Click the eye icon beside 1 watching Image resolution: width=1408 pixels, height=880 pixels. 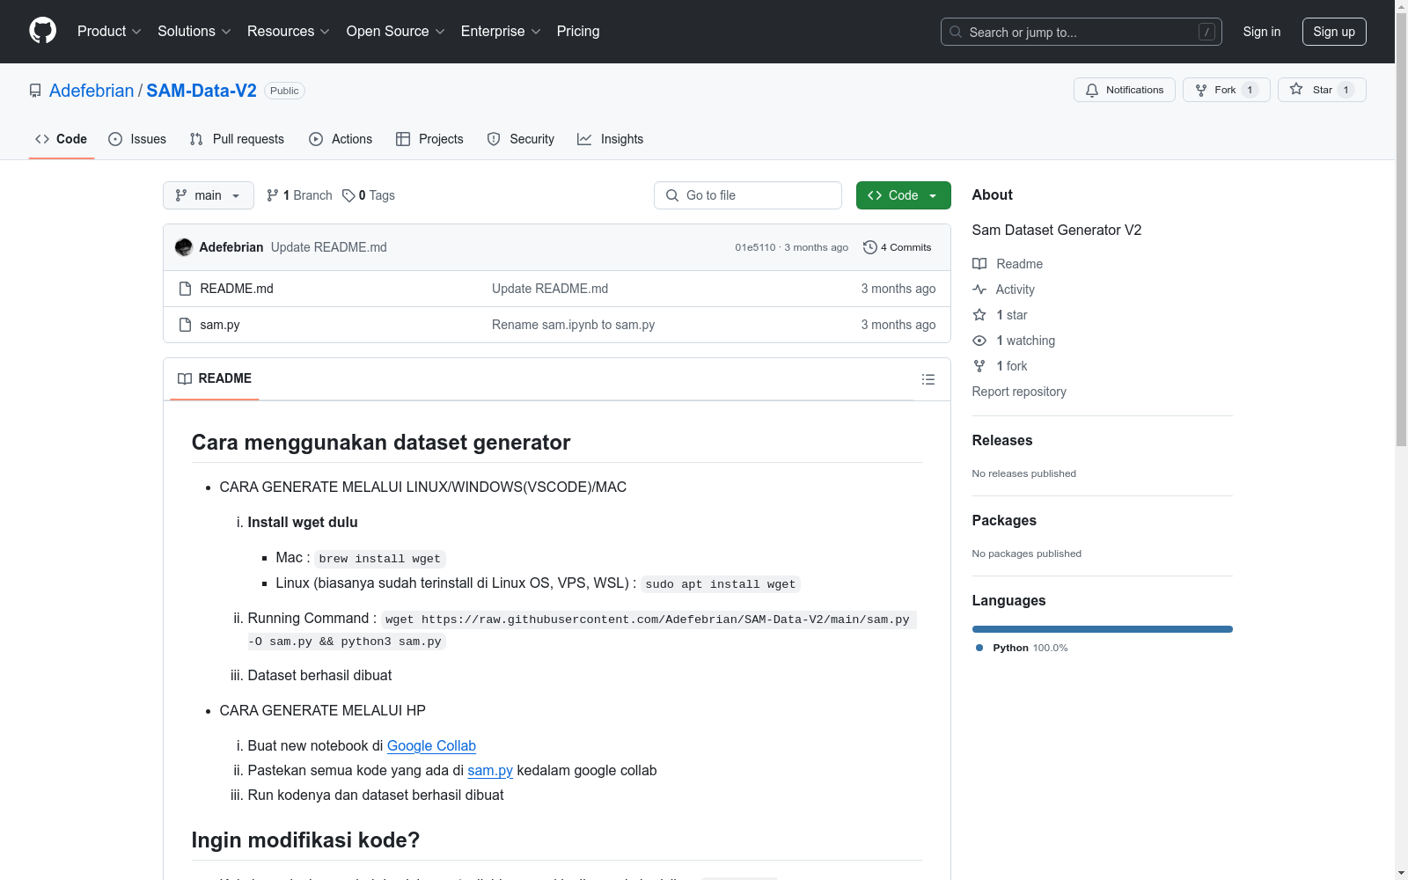click(979, 341)
